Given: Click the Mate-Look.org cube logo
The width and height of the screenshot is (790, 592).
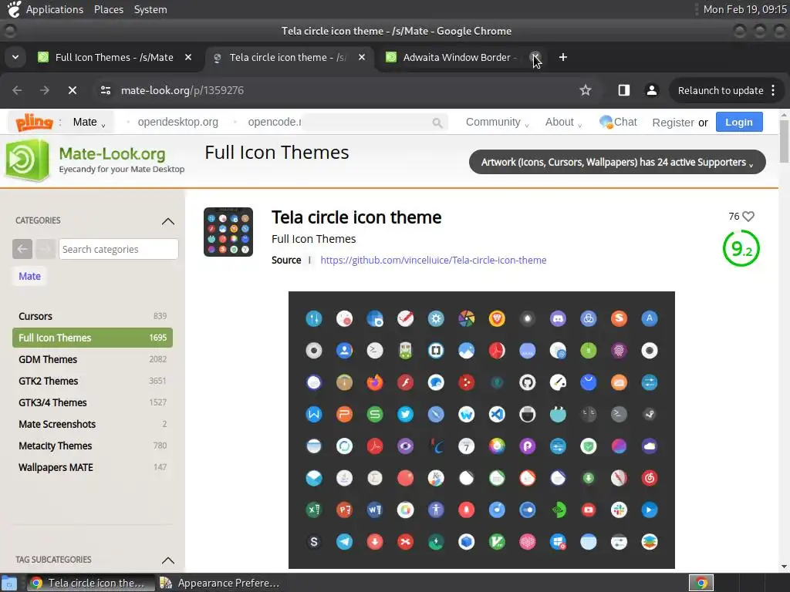Looking at the screenshot, I should tap(27, 160).
